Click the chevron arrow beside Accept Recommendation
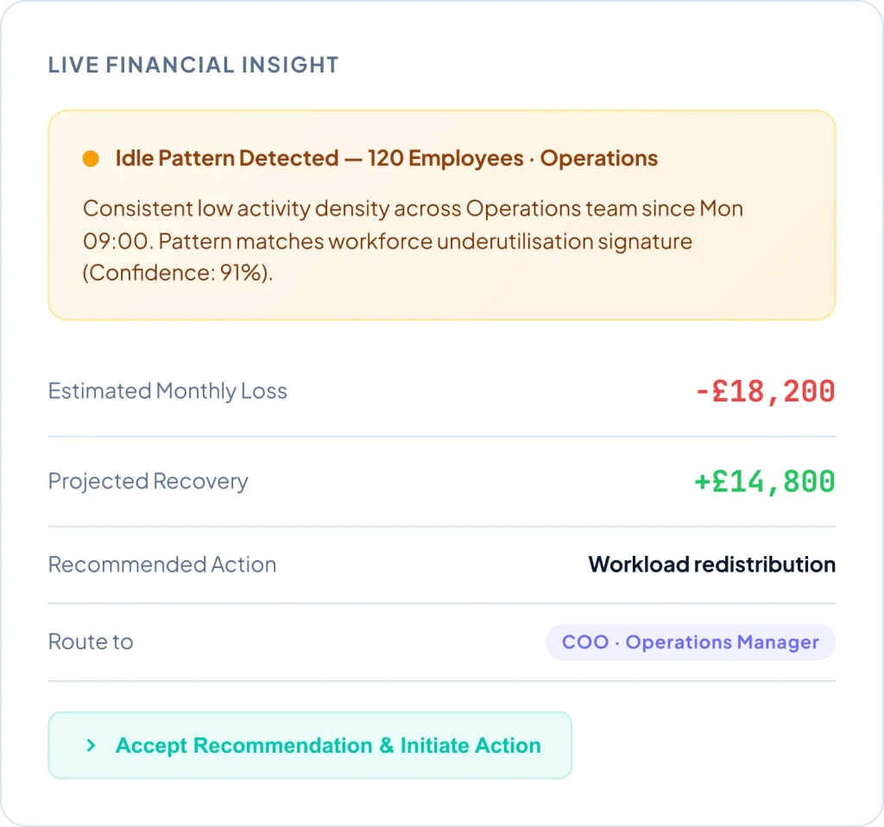The height and width of the screenshot is (827, 884). pos(91,746)
